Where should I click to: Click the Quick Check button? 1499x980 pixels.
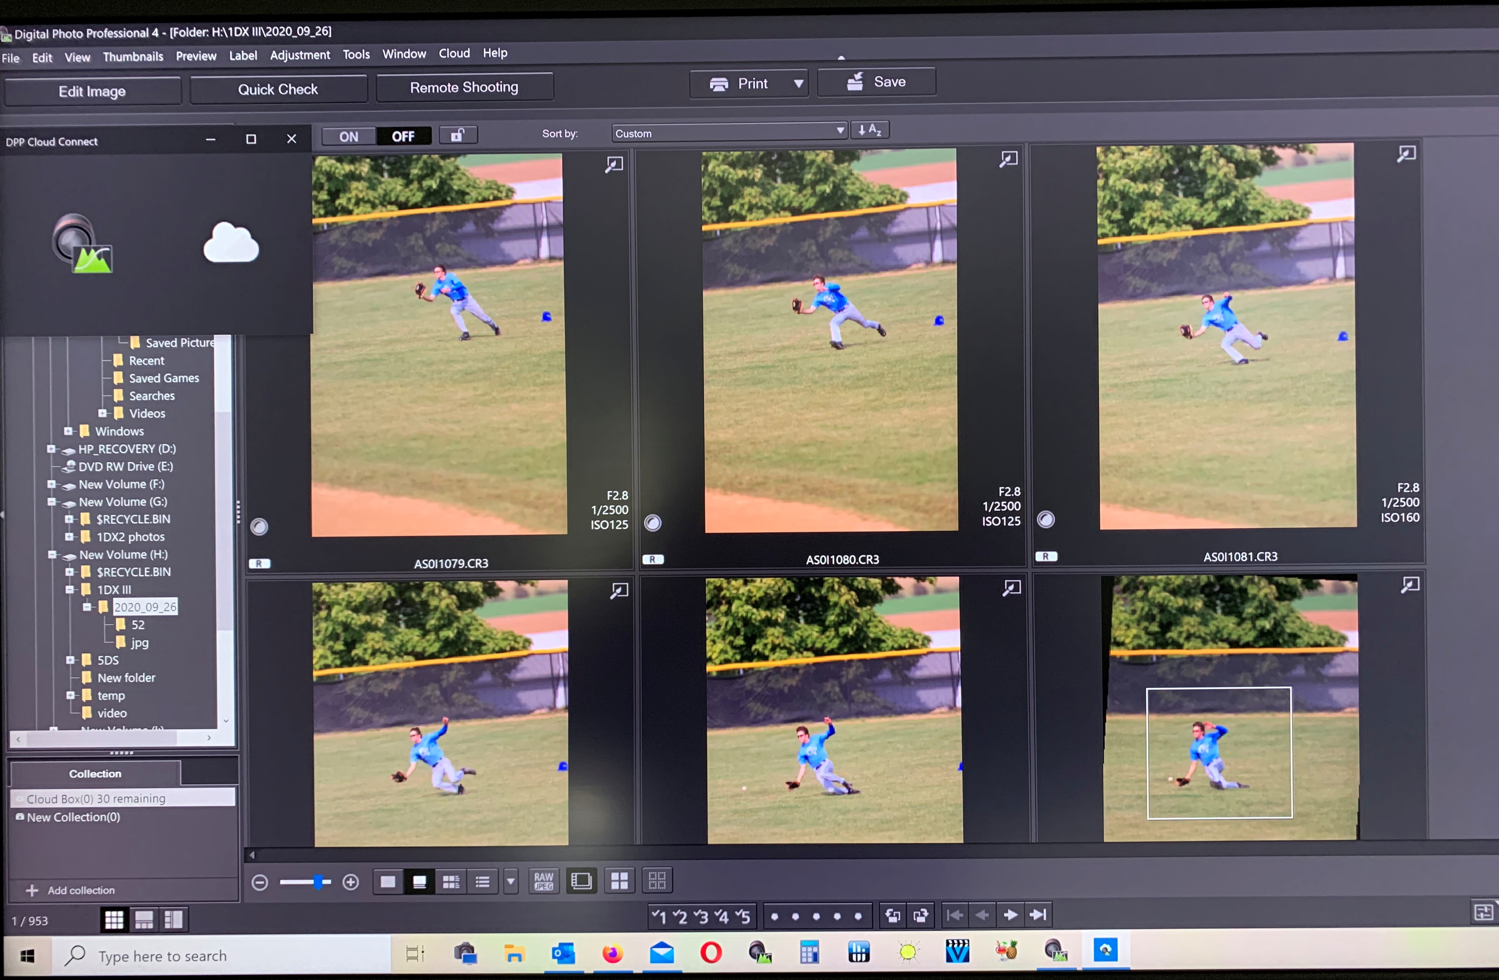coord(278,90)
